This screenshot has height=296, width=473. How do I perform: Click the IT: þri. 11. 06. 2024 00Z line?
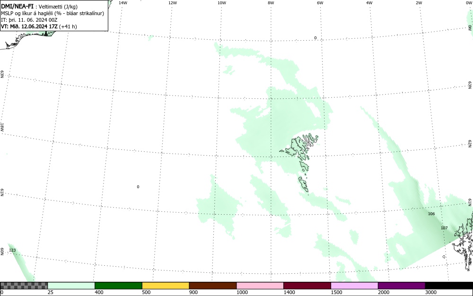coord(29,20)
